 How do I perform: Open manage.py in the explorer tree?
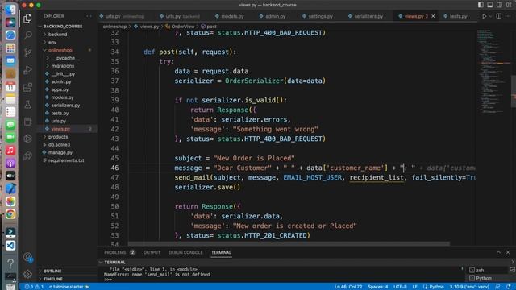[60, 152]
